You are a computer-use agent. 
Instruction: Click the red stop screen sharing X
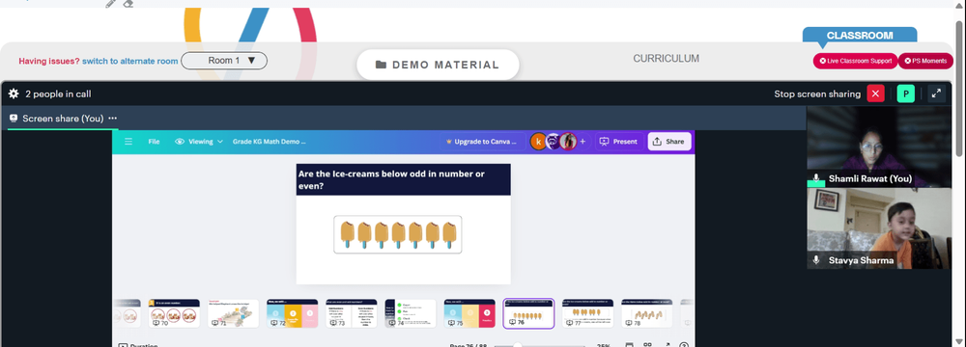click(x=875, y=93)
